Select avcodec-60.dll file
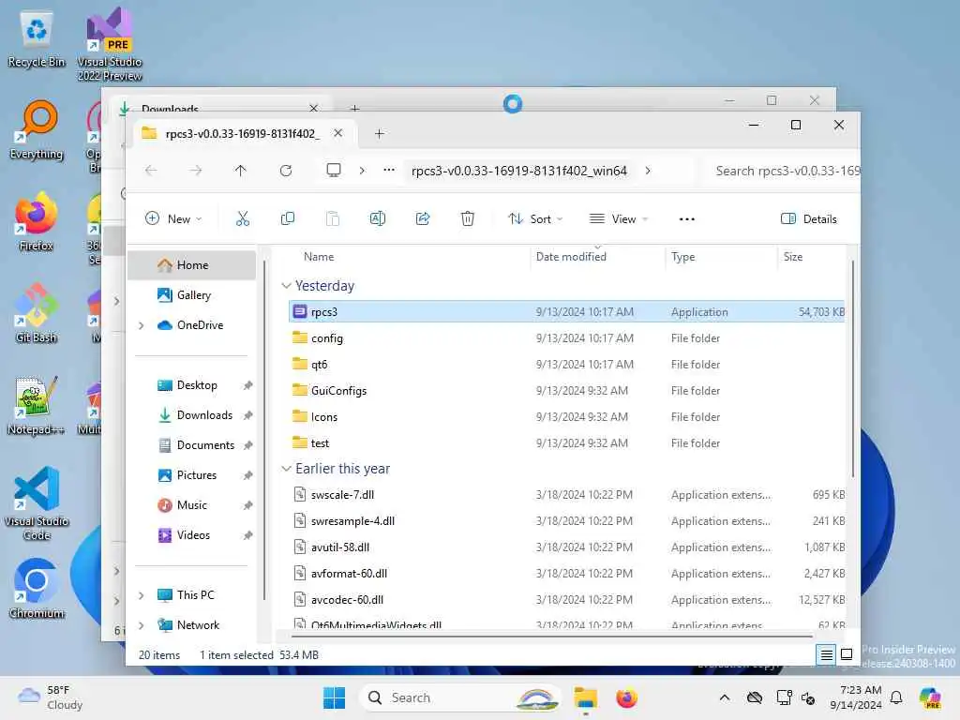The height and width of the screenshot is (720, 960). point(566,600)
